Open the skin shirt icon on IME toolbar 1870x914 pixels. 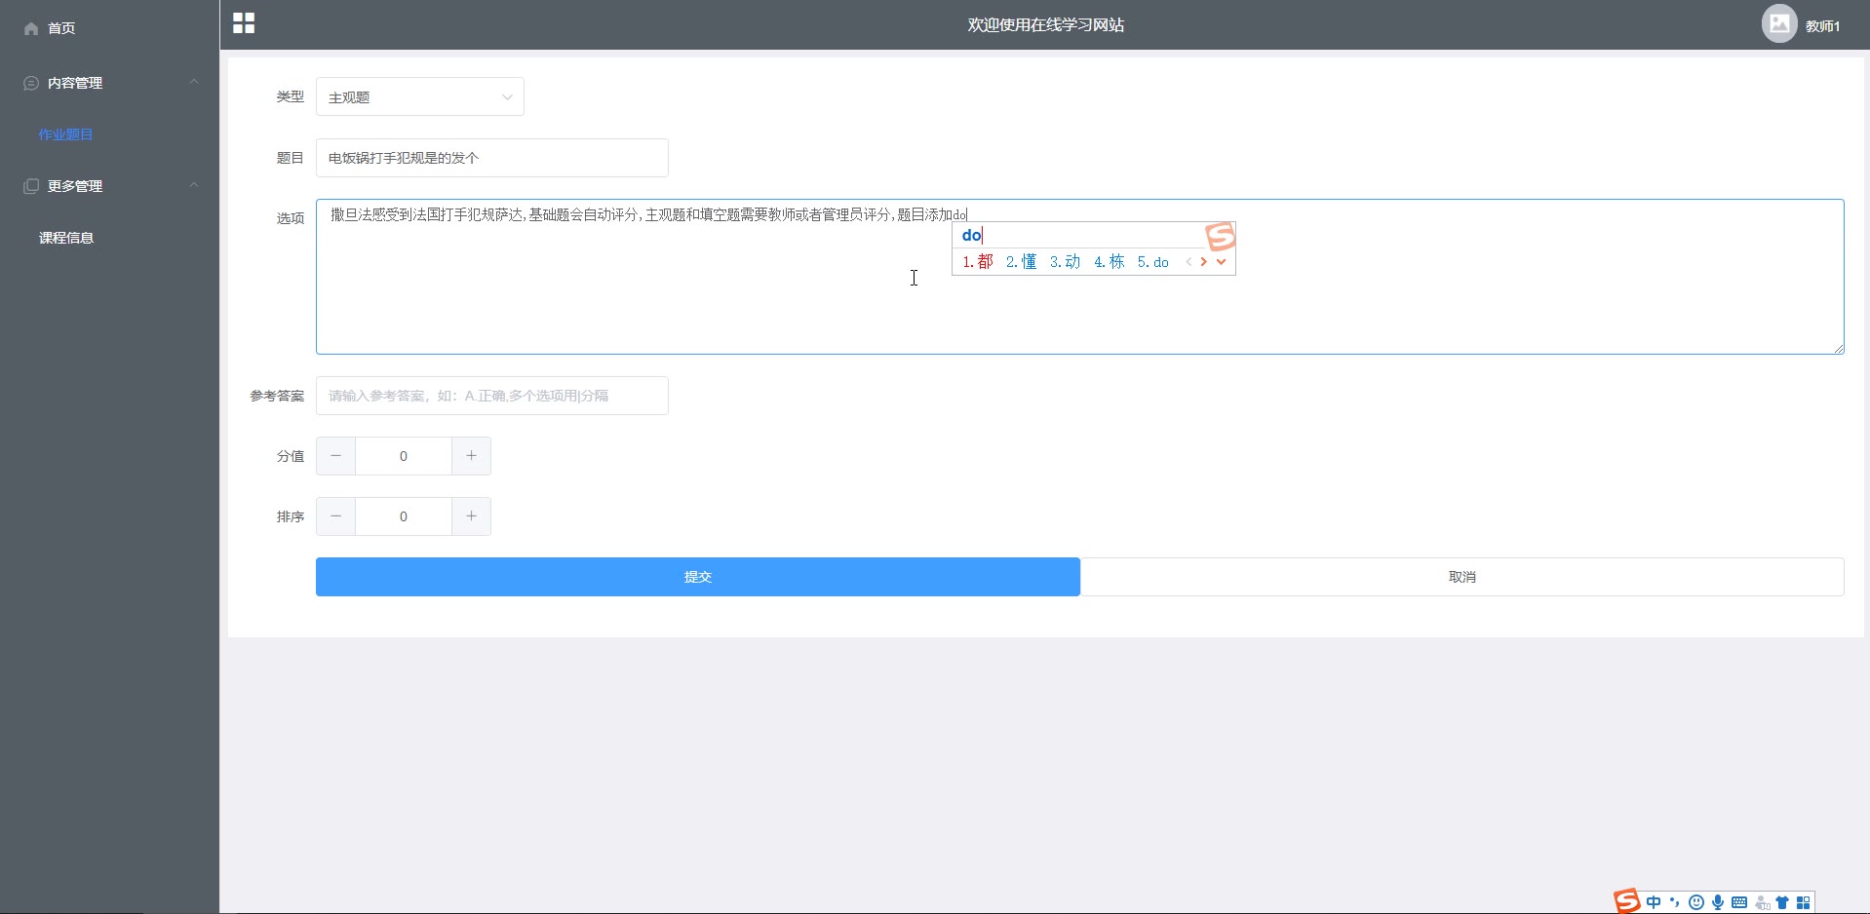tap(1782, 902)
